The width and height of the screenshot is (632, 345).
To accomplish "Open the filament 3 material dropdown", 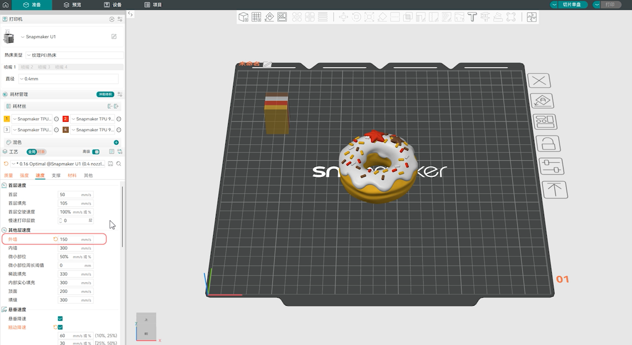I will (32, 130).
